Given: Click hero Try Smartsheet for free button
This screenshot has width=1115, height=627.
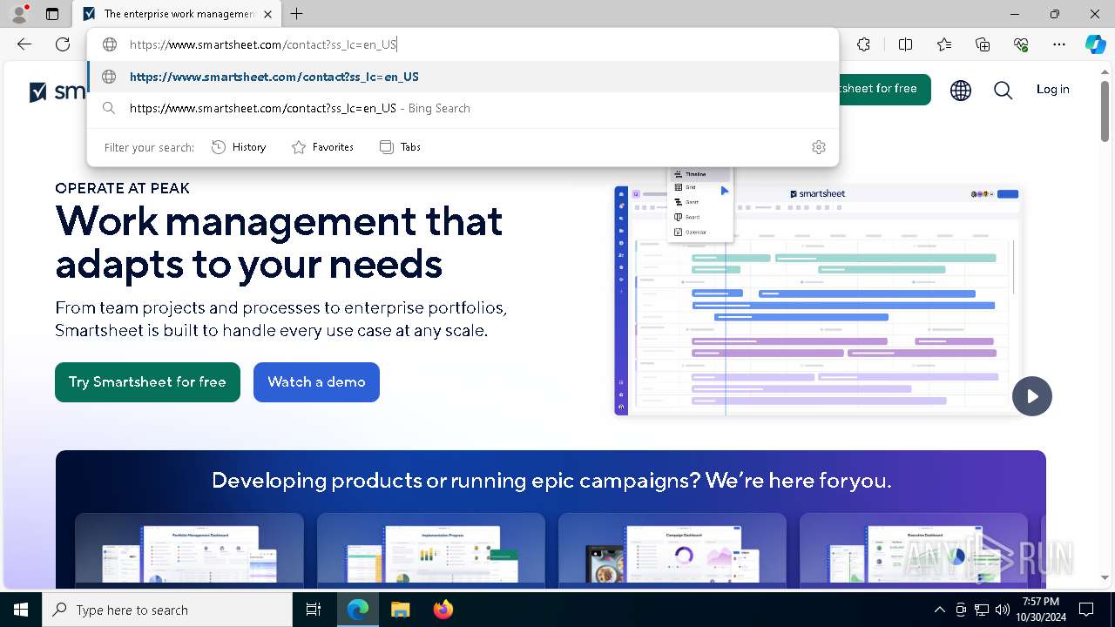Looking at the screenshot, I should [x=147, y=382].
